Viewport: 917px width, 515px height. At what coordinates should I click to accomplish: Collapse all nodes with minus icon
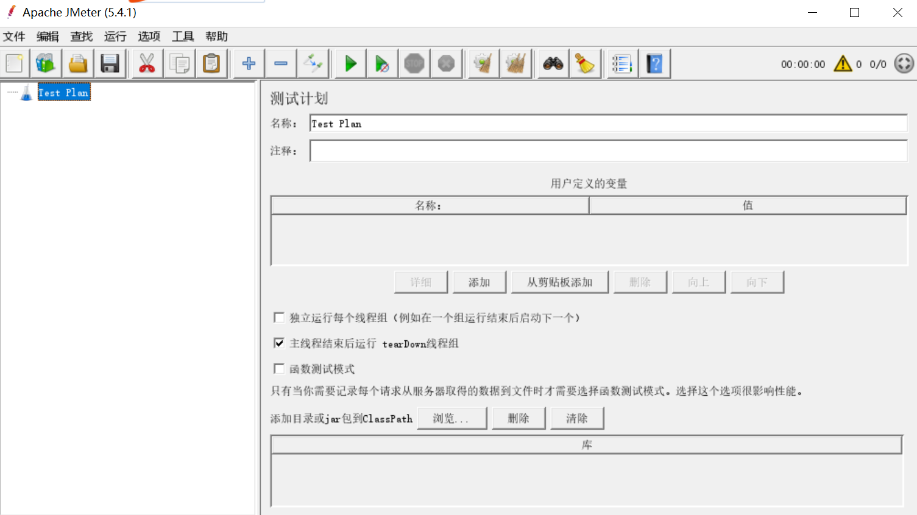click(x=281, y=63)
